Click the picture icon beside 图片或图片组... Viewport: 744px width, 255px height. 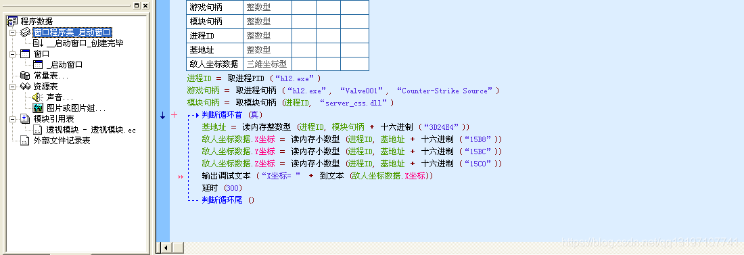[39, 108]
